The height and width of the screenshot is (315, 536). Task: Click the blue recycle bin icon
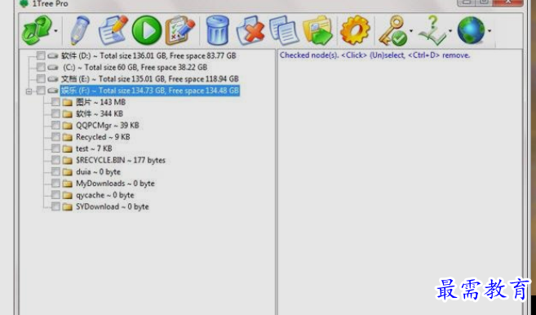(x=217, y=30)
